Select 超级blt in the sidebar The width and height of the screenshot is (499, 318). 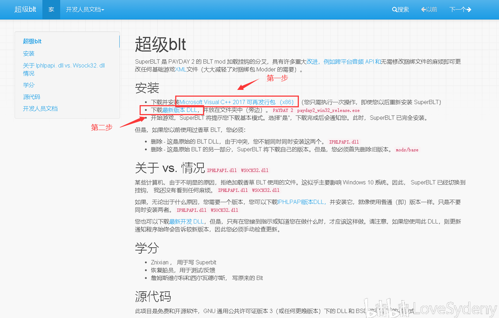[32, 41]
